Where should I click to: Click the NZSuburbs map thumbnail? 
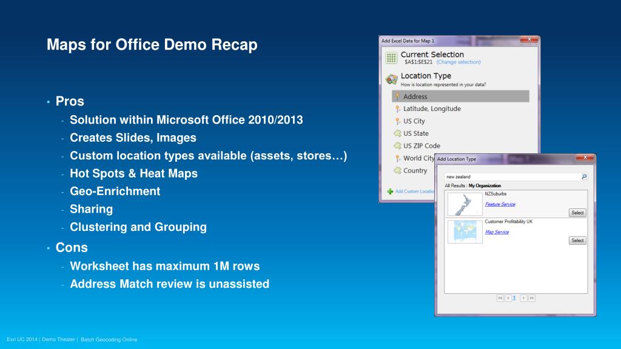point(465,204)
